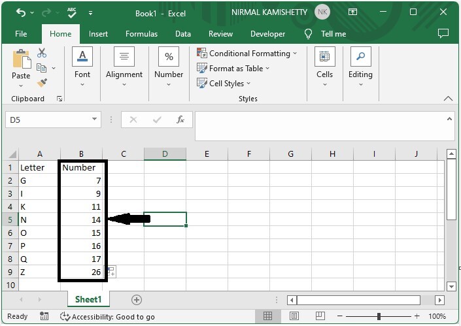
Task: Open the Font group menu
Action: pyautogui.click(x=82, y=67)
